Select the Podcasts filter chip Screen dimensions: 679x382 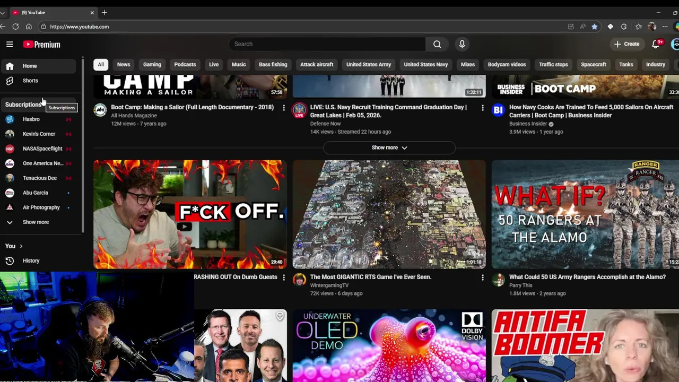pyautogui.click(x=185, y=65)
